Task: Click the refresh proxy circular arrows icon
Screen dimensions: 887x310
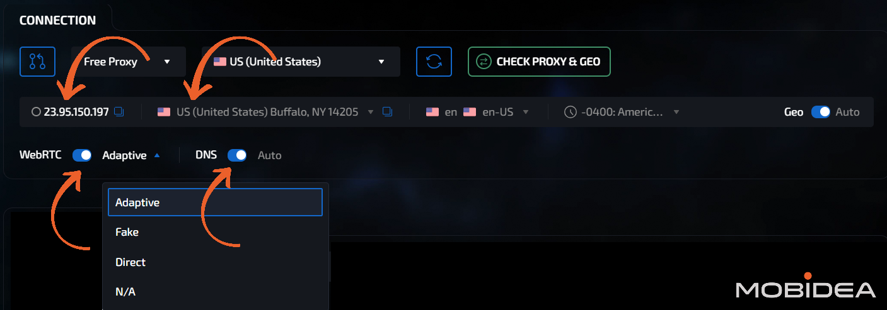Action: point(434,62)
